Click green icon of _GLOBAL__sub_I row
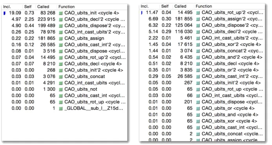The image size is (272, 145). pos(61,109)
